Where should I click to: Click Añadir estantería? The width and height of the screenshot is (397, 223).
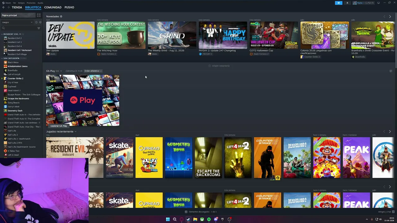(219, 66)
